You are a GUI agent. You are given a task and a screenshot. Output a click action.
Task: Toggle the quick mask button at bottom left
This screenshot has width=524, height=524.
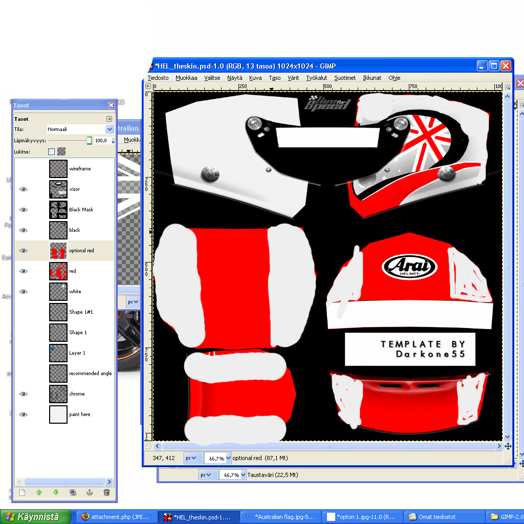[x=148, y=446]
